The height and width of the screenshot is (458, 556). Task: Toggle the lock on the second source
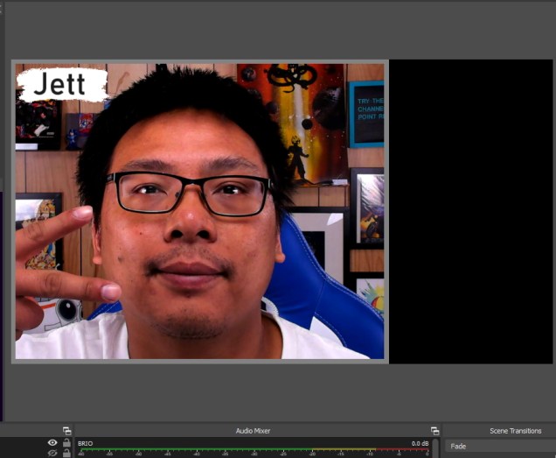[66, 454]
